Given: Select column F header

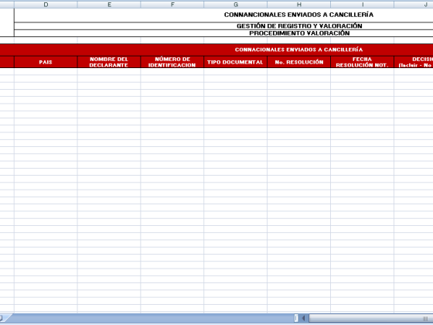Looking at the screenshot, I should pos(172,5).
